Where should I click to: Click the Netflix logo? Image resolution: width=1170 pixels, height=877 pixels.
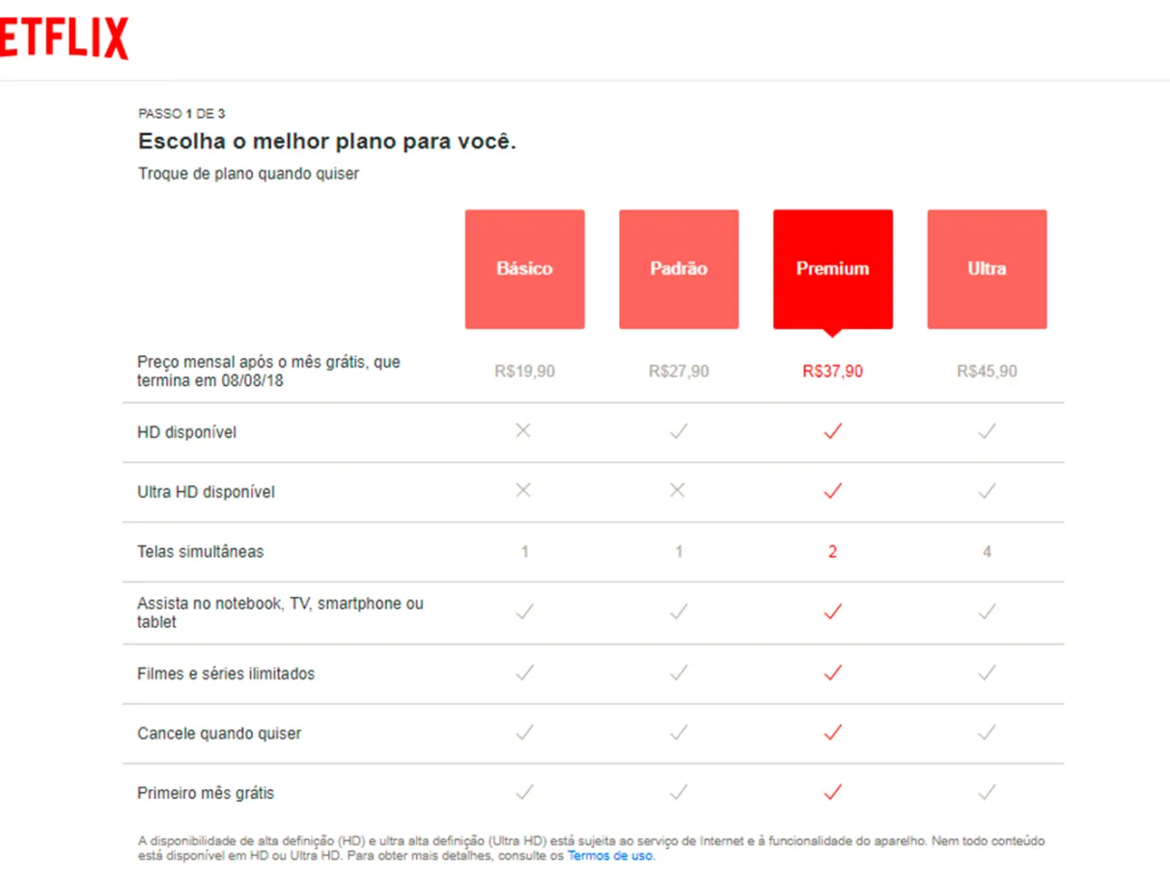(61, 37)
